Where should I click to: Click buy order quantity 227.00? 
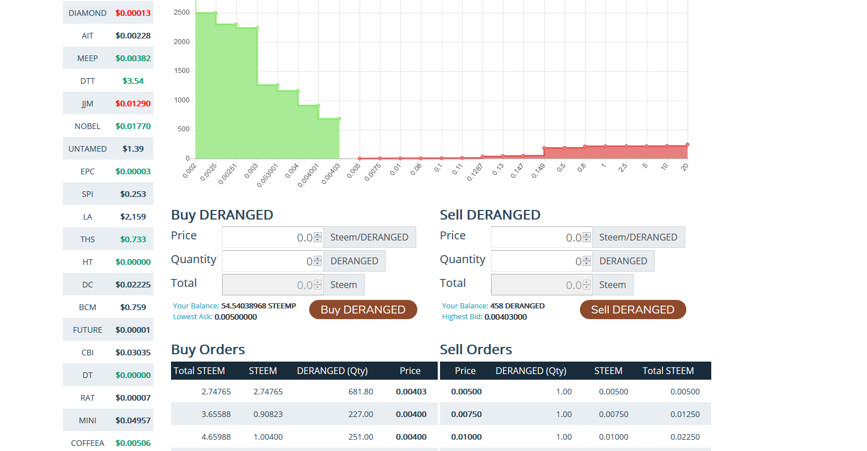[x=361, y=414]
